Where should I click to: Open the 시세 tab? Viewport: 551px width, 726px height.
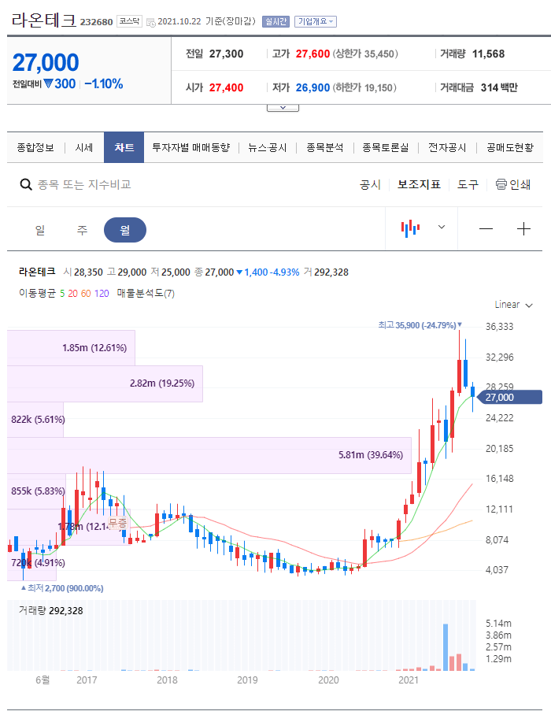(84, 148)
